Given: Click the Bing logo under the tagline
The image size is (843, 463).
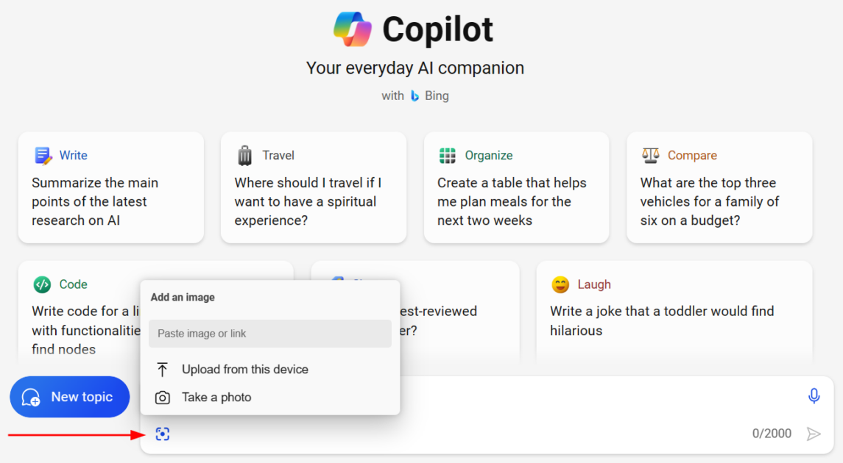Looking at the screenshot, I should coord(415,96).
